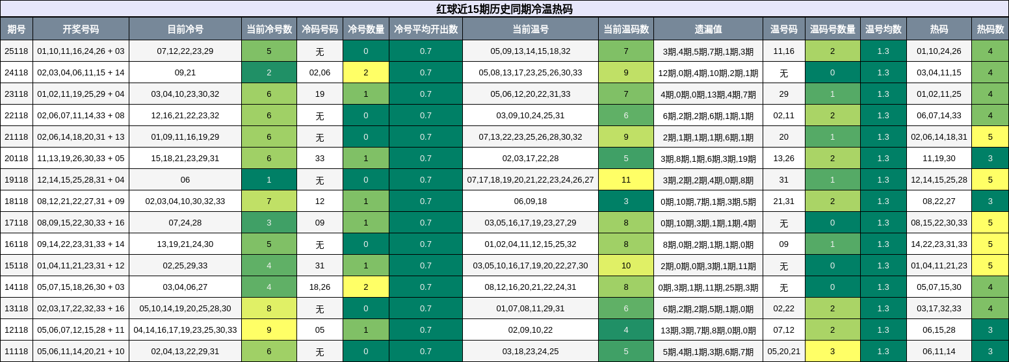Click the 热码 column header
The width and height of the screenshot is (1009, 362).
pos(939,29)
